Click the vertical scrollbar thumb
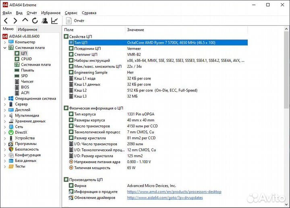Image resolution: width=290 pixels, height=208 pixels. click(x=286, y=69)
